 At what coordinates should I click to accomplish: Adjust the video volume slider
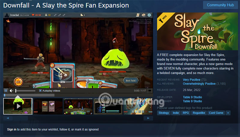pos(25,91)
